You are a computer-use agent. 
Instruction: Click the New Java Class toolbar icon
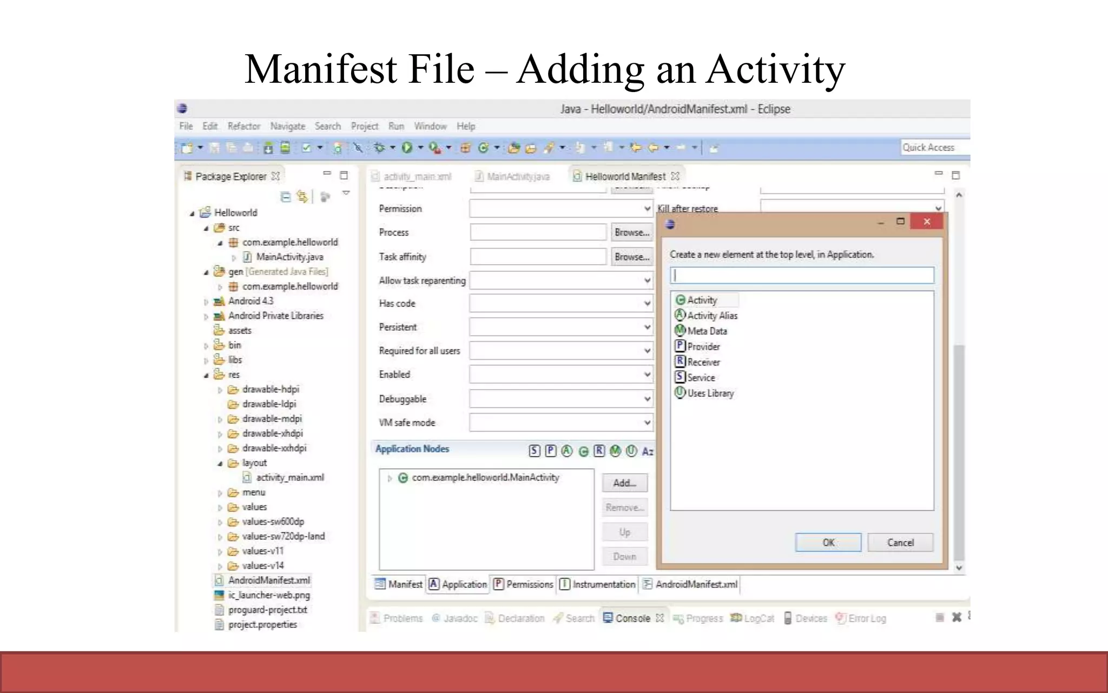tap(483, 147)
